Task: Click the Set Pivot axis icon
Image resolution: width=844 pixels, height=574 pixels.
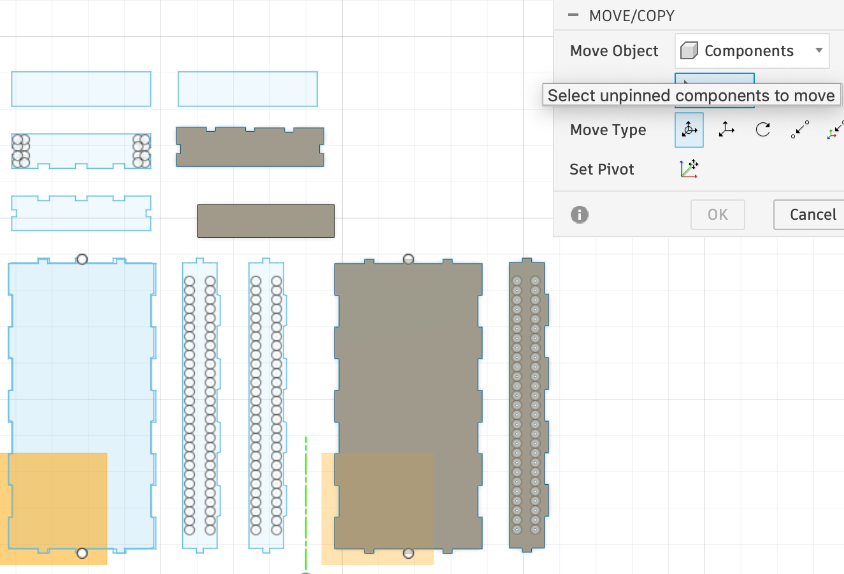Action: pos(689,169)
